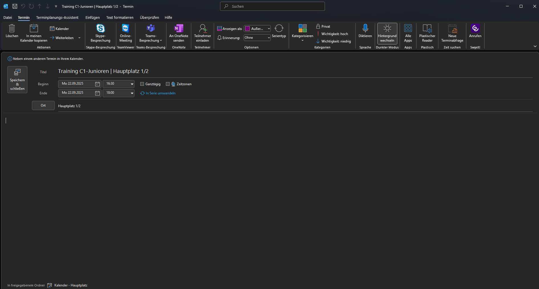Click Teilnehmer einladen icon
This screenshot has height=289, width=539.
point(202,29)
